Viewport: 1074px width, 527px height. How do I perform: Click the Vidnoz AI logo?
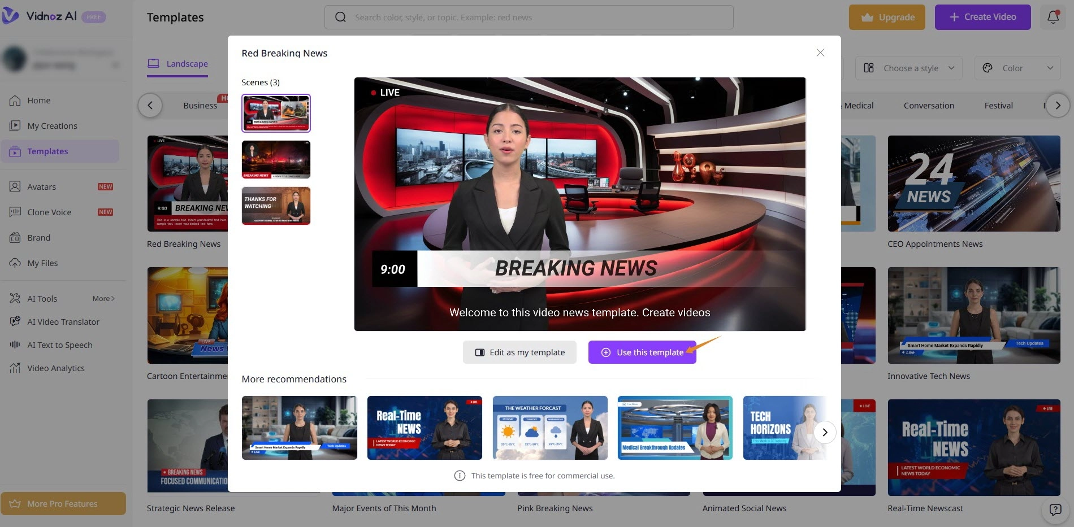pos(50,16)
